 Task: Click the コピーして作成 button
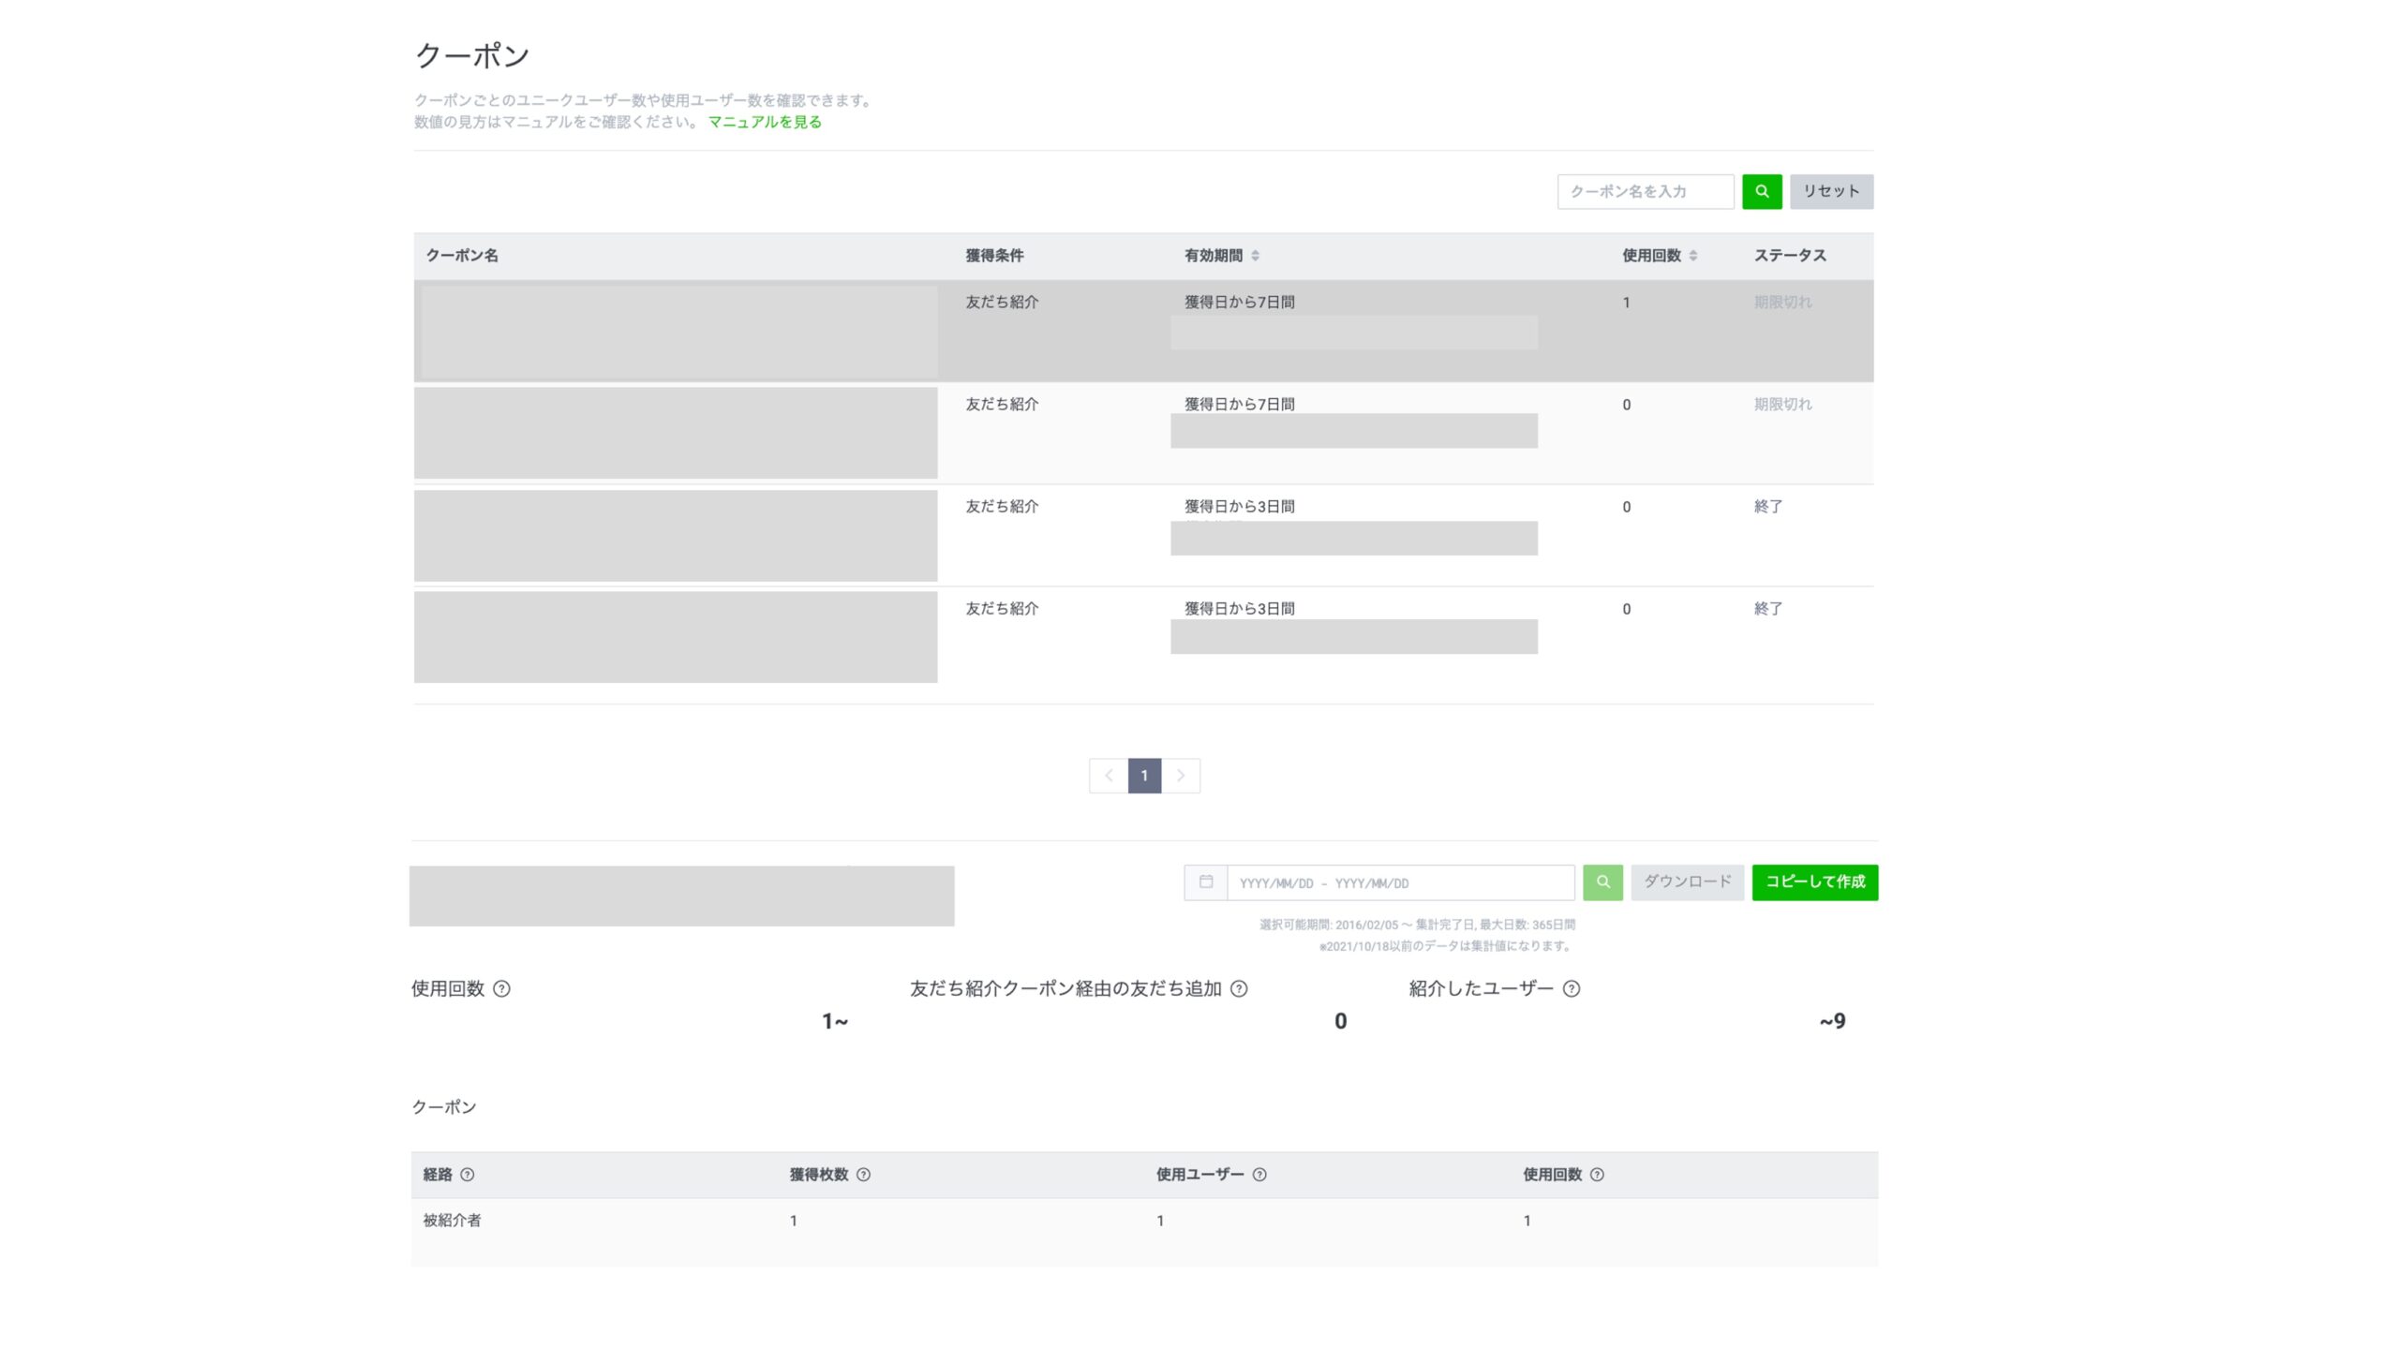click(1814, 881)
